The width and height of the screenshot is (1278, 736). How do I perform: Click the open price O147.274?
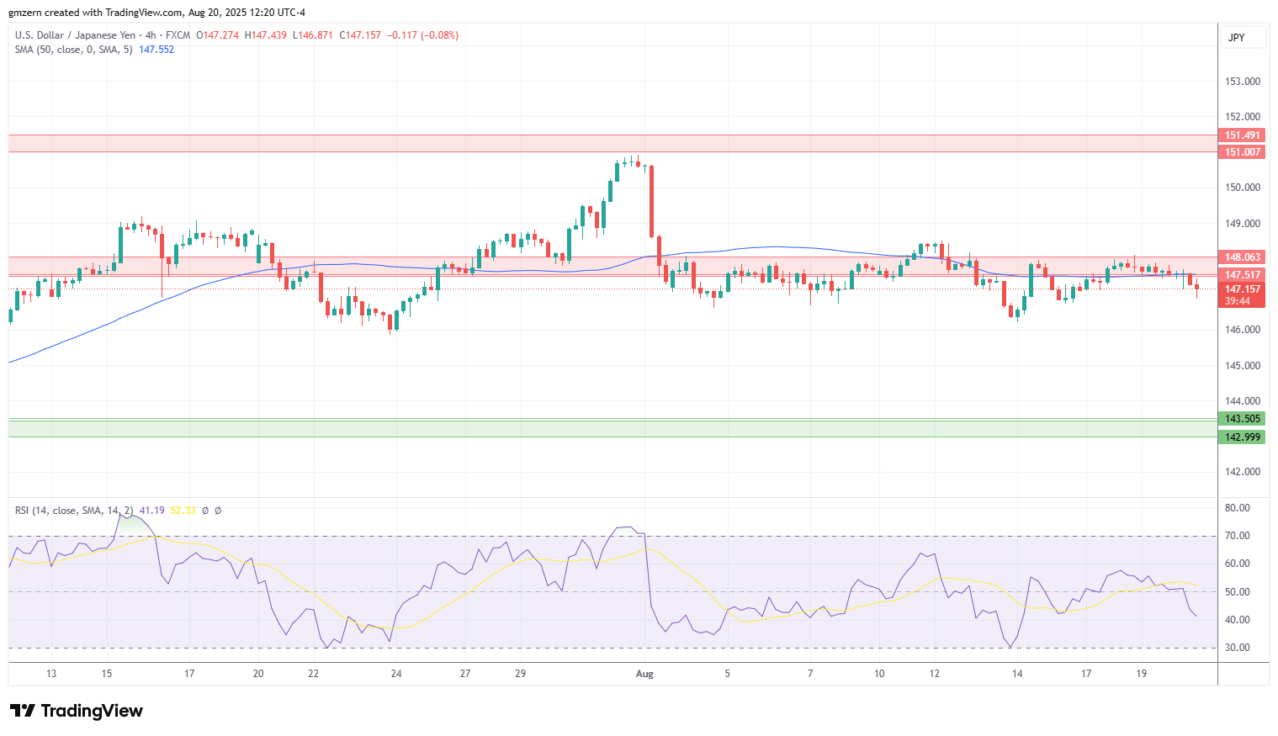tap(217, 35)
